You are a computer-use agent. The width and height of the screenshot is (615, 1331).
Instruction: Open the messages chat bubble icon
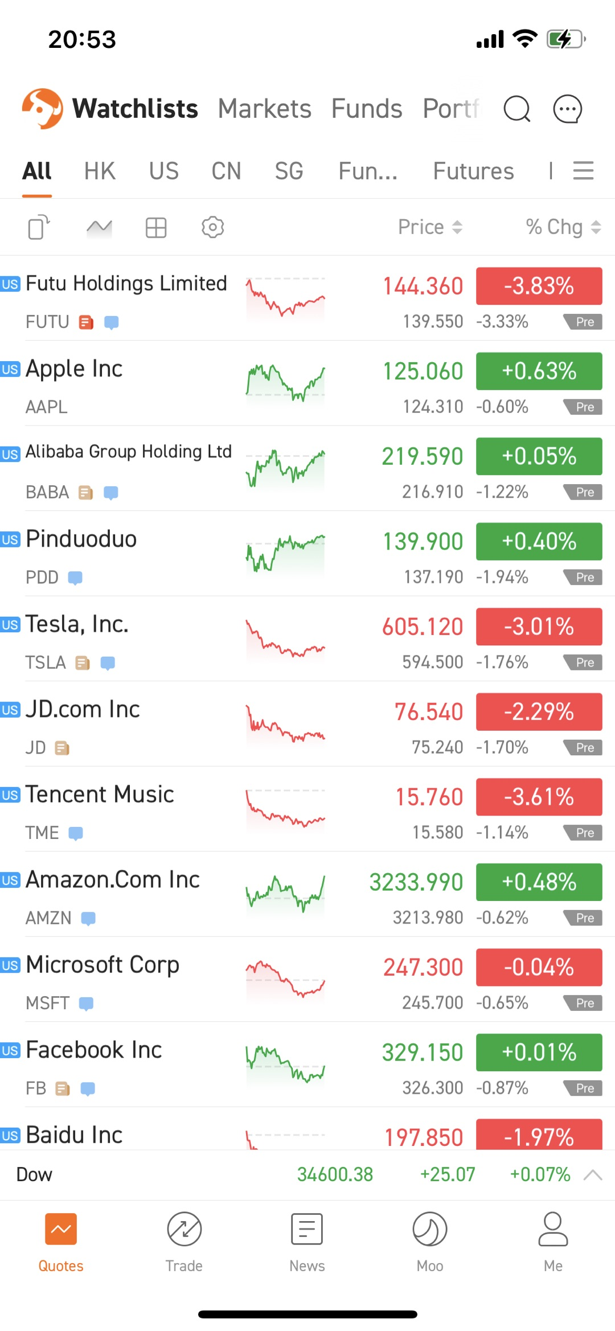tap(567, 109)
